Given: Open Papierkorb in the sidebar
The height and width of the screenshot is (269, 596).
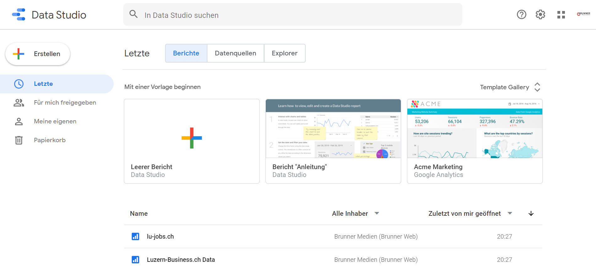Looking at the screenshot, I should pos(56,140).
